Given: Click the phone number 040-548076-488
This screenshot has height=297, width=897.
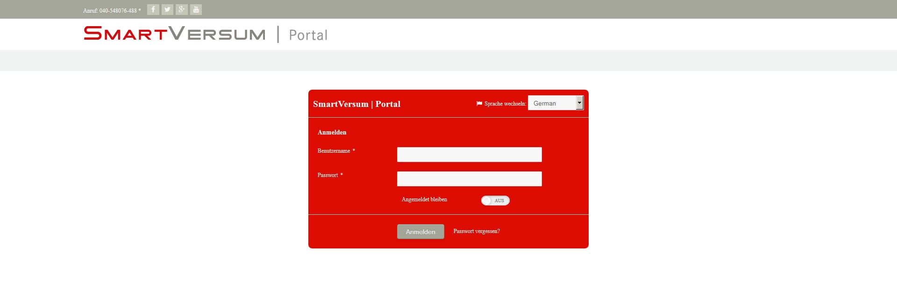Looking at the screenshot, I should pyautogui.click(x=118, y=10).
